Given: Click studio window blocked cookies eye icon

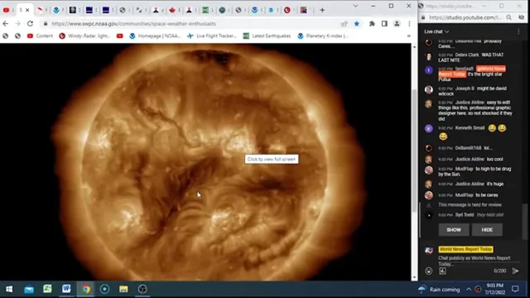Looking at the screenshot, I should pyautogui.click(x=520, y=17).
